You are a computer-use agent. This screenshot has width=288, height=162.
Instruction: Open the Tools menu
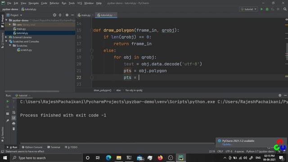[x=72, y=3]
